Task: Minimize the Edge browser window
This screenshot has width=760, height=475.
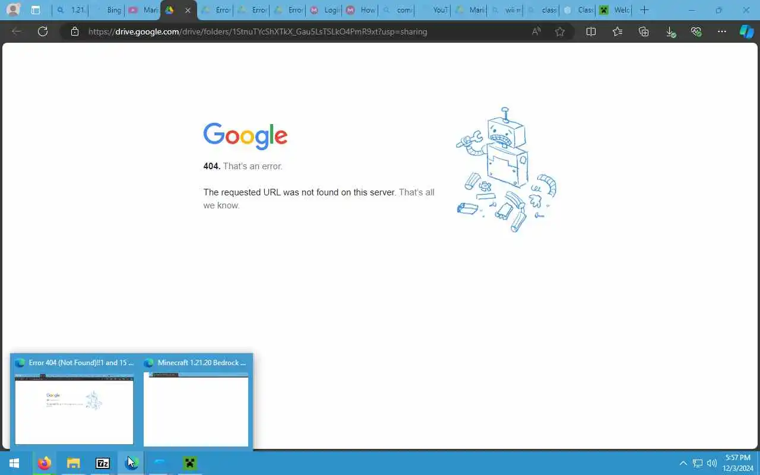Action: (692, 10)
